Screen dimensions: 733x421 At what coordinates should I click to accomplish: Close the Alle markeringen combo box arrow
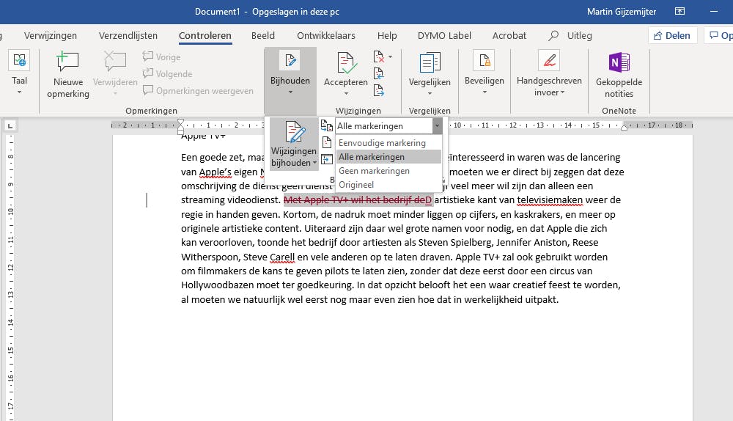tap(437, 126)
